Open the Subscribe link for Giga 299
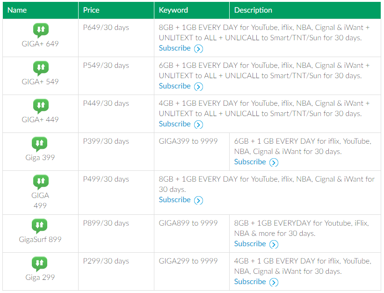384x293 pixels. (250, 282)
